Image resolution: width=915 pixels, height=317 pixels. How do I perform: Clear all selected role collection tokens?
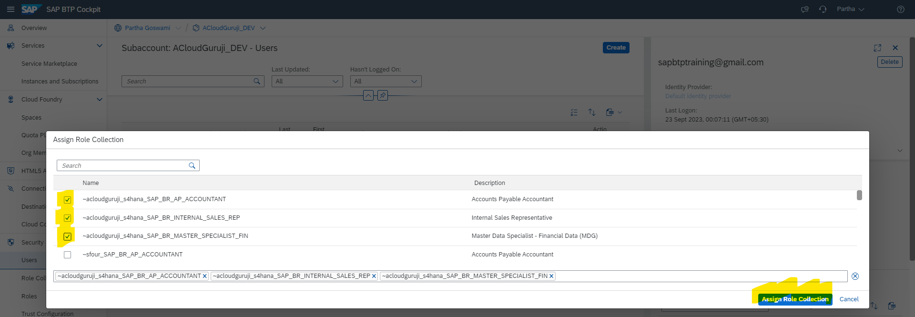(x=855, y=276)
